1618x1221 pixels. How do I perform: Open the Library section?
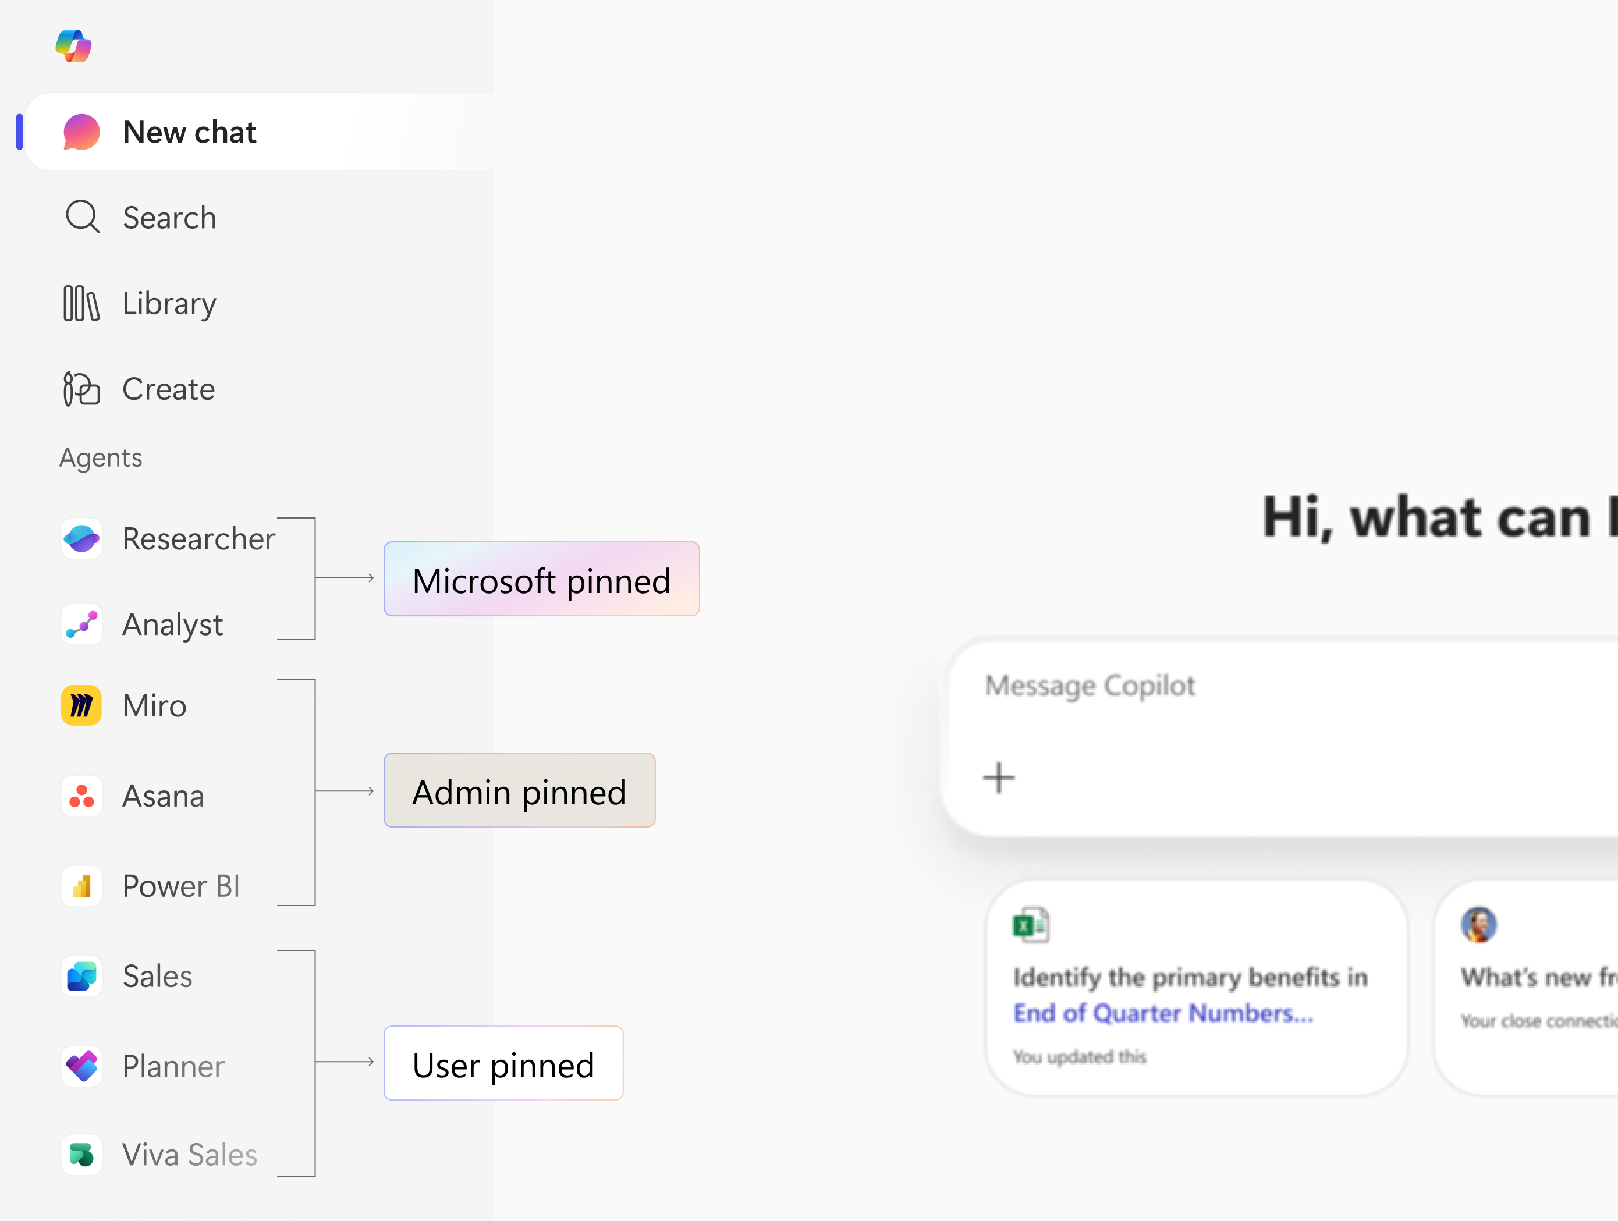tap(169, 304)
